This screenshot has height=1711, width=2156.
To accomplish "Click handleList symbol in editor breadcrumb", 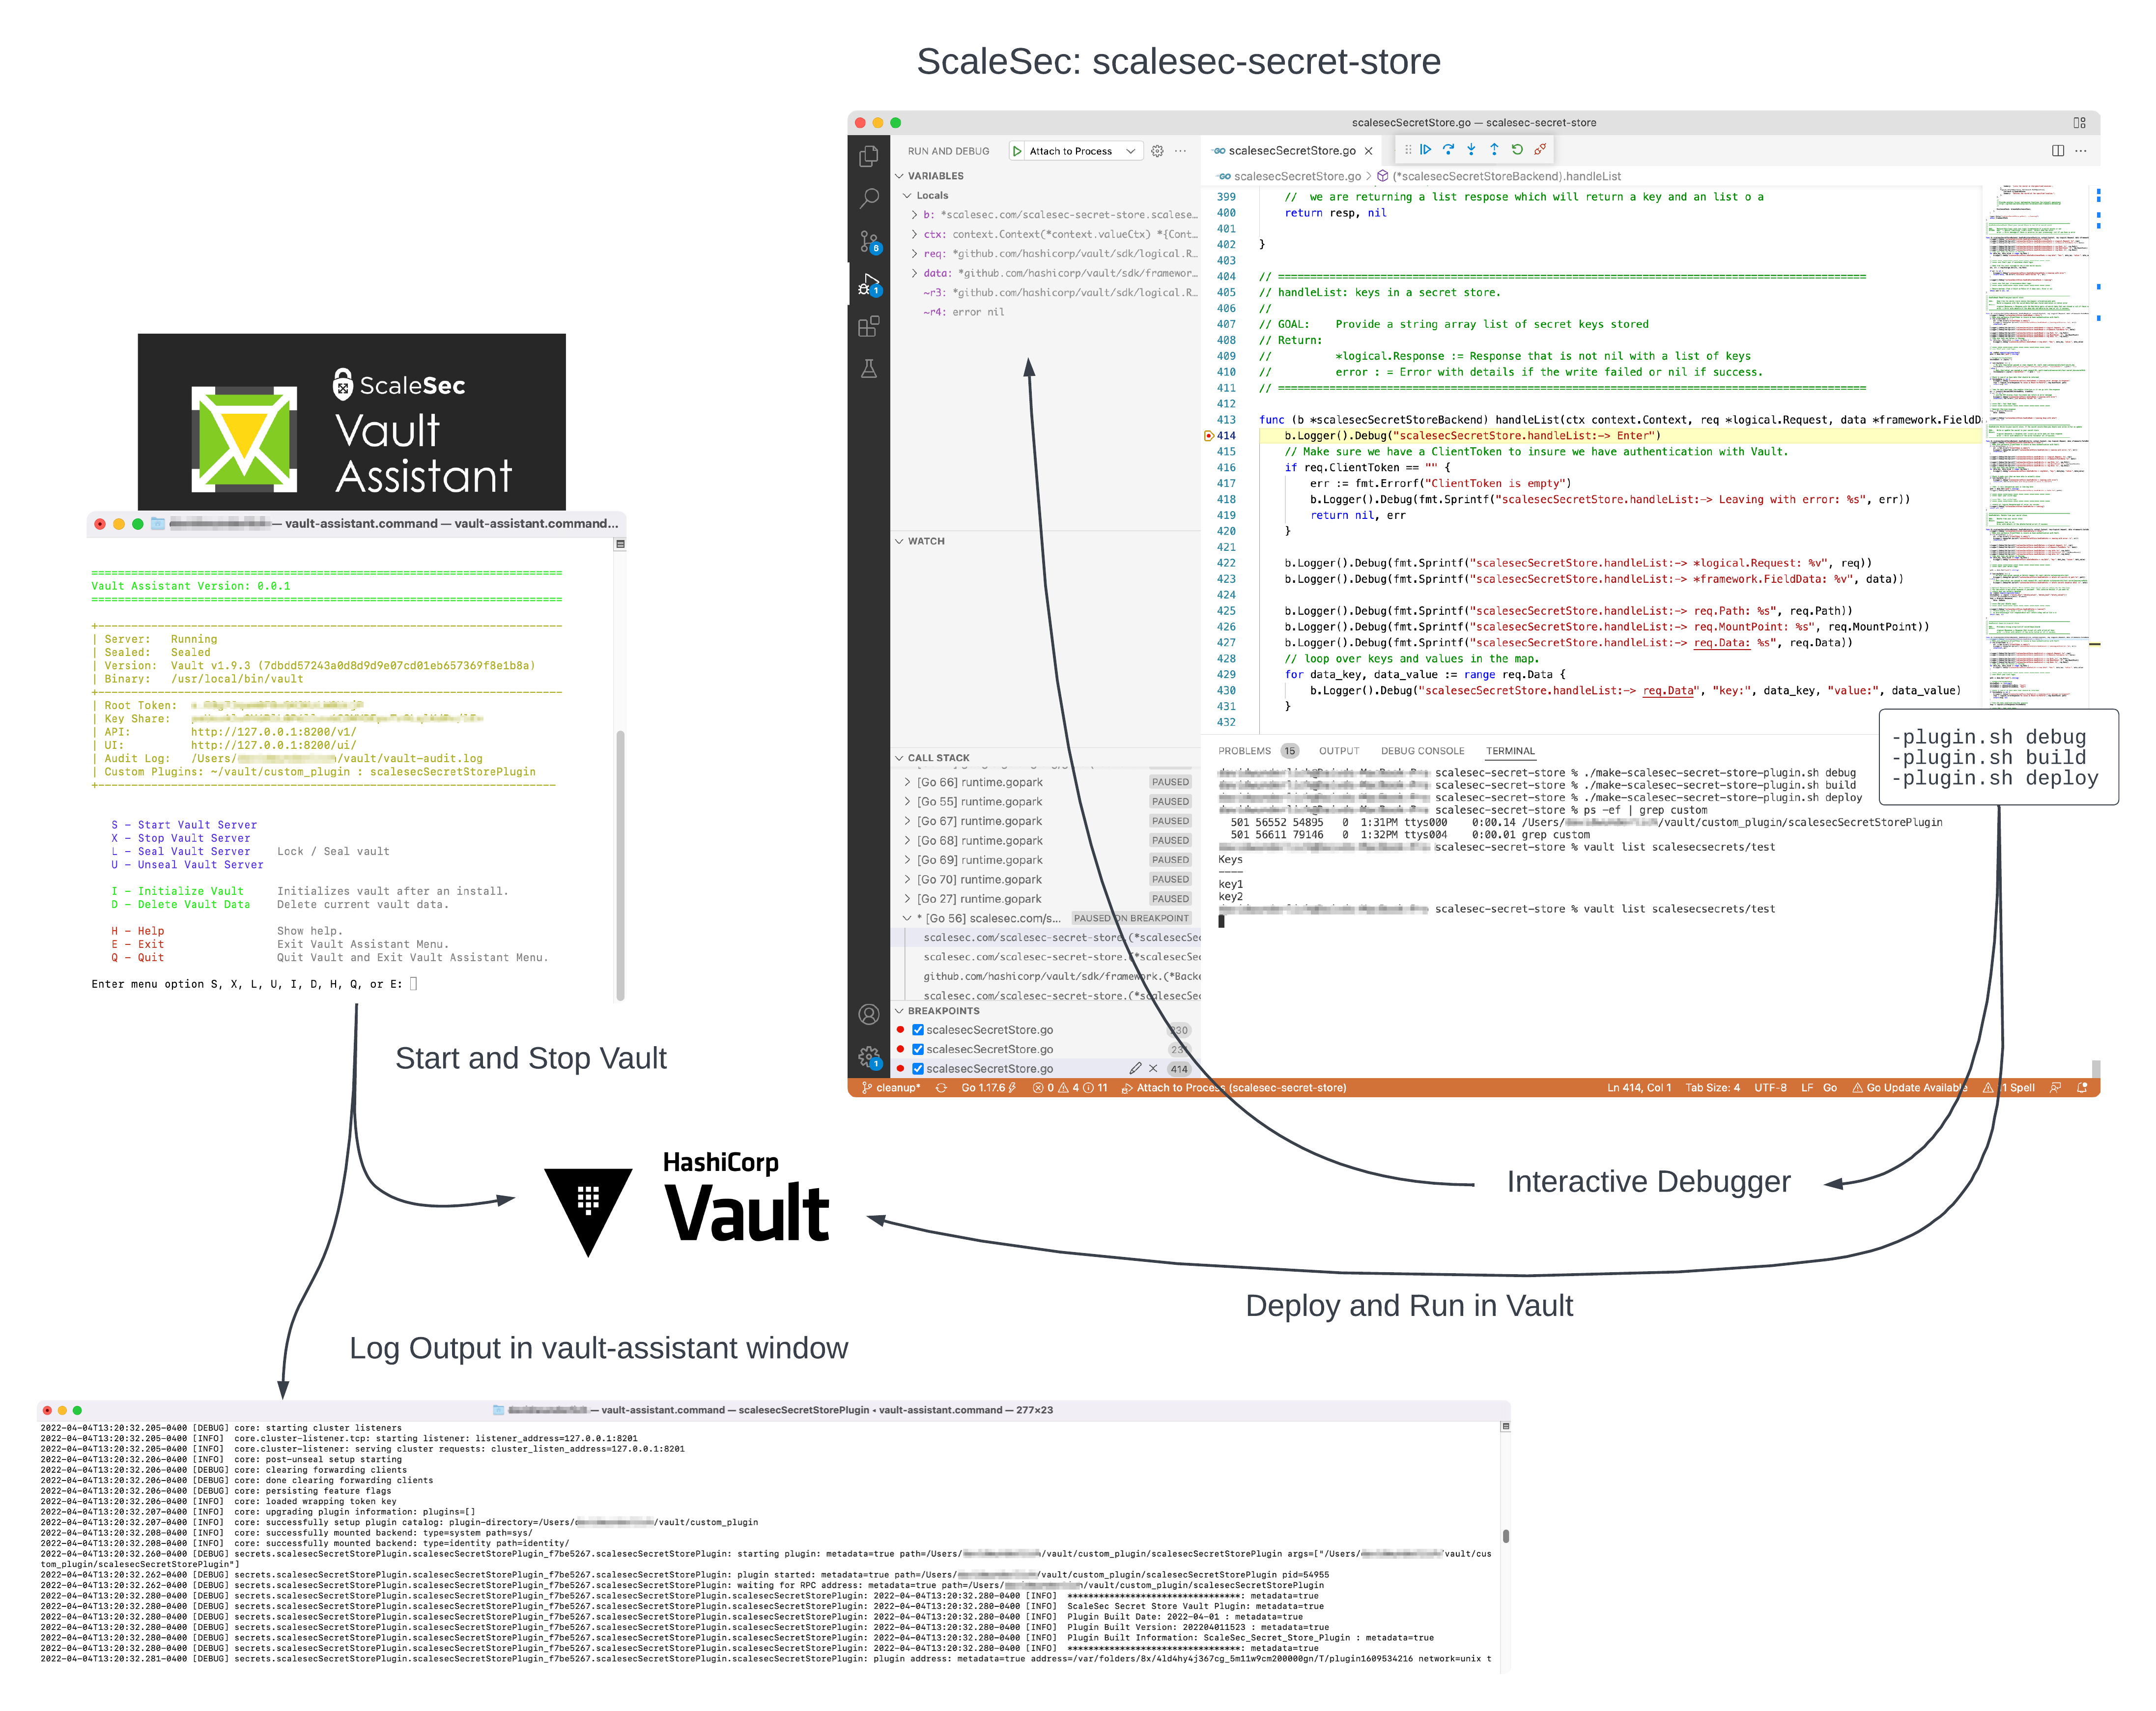I will [1499, 176].
